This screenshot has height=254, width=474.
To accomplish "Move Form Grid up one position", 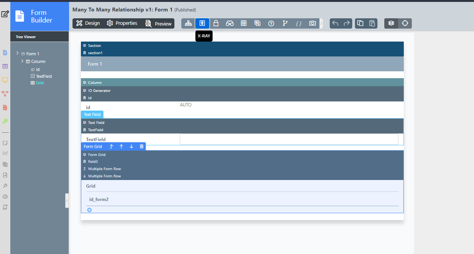I will click(x=121, y=146).
